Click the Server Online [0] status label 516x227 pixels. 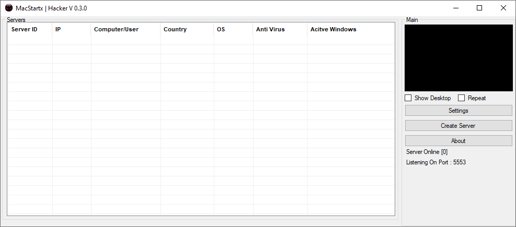[x=427, y=152]
